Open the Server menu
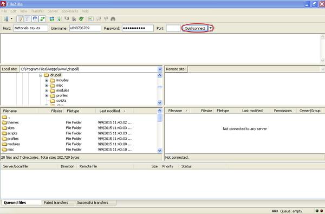The image size is (325, 214). 53,11
